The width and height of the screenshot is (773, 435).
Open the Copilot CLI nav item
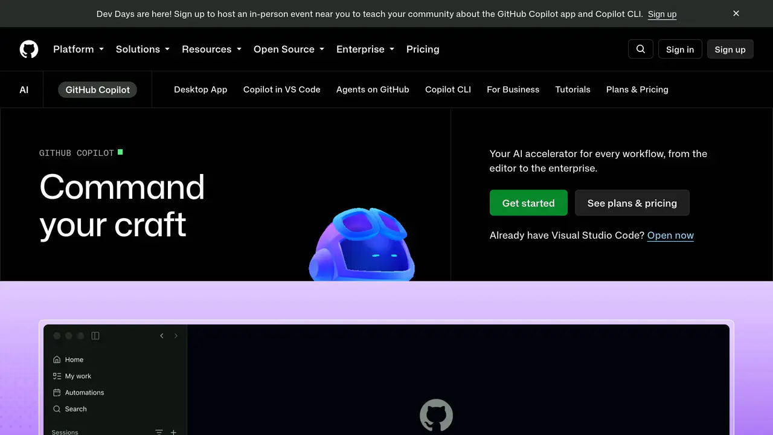(x=448, y=89)
